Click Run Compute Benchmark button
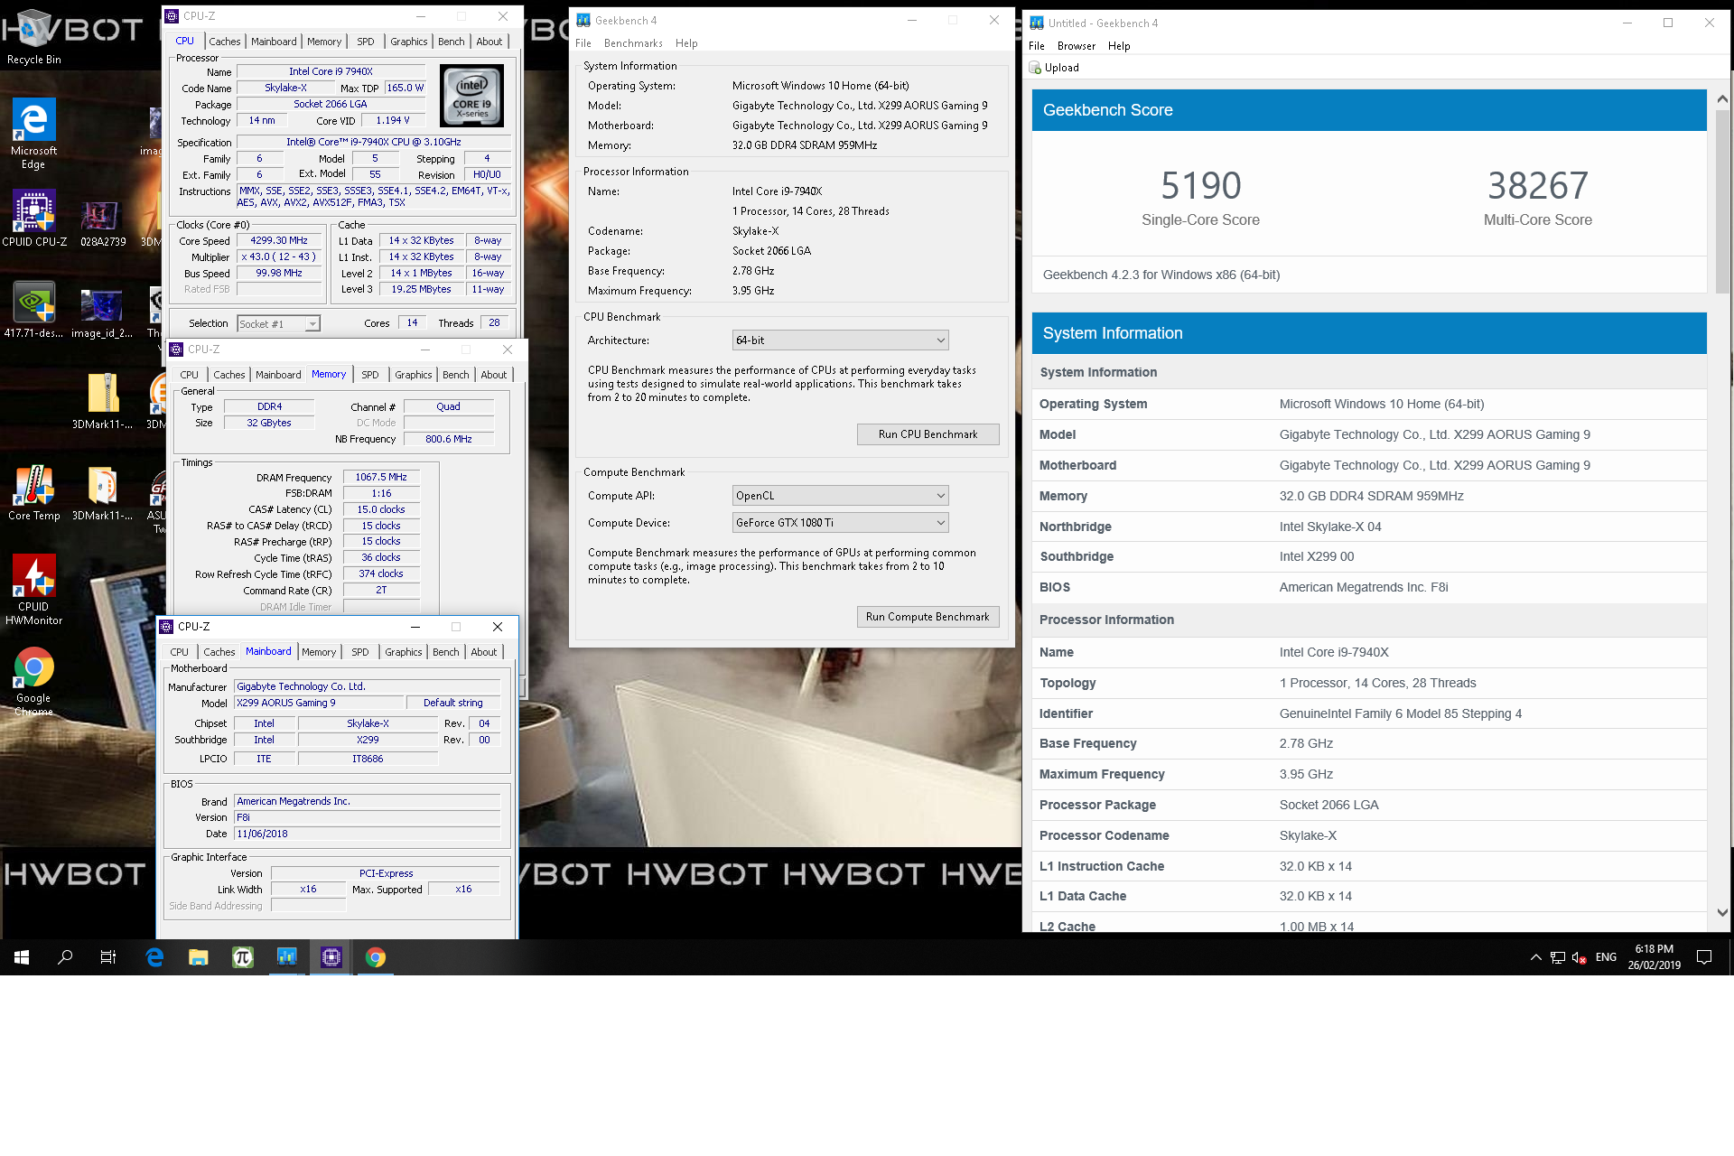The width and height of the screenshot is (1734, 1156). click(x=928, y=617)
